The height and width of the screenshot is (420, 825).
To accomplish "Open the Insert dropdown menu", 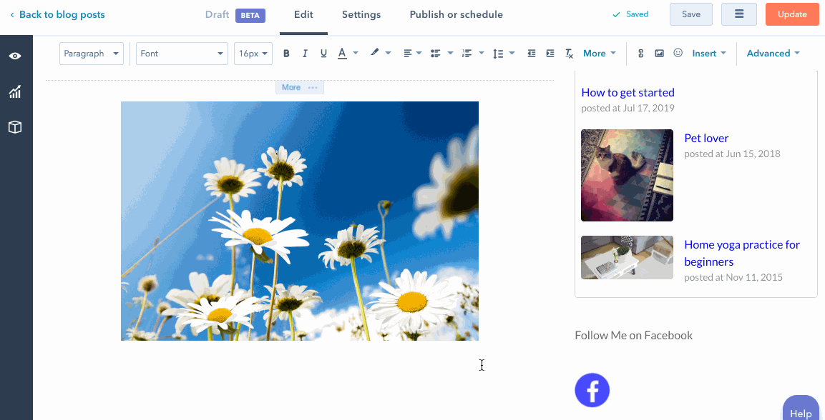I will 709,53.
